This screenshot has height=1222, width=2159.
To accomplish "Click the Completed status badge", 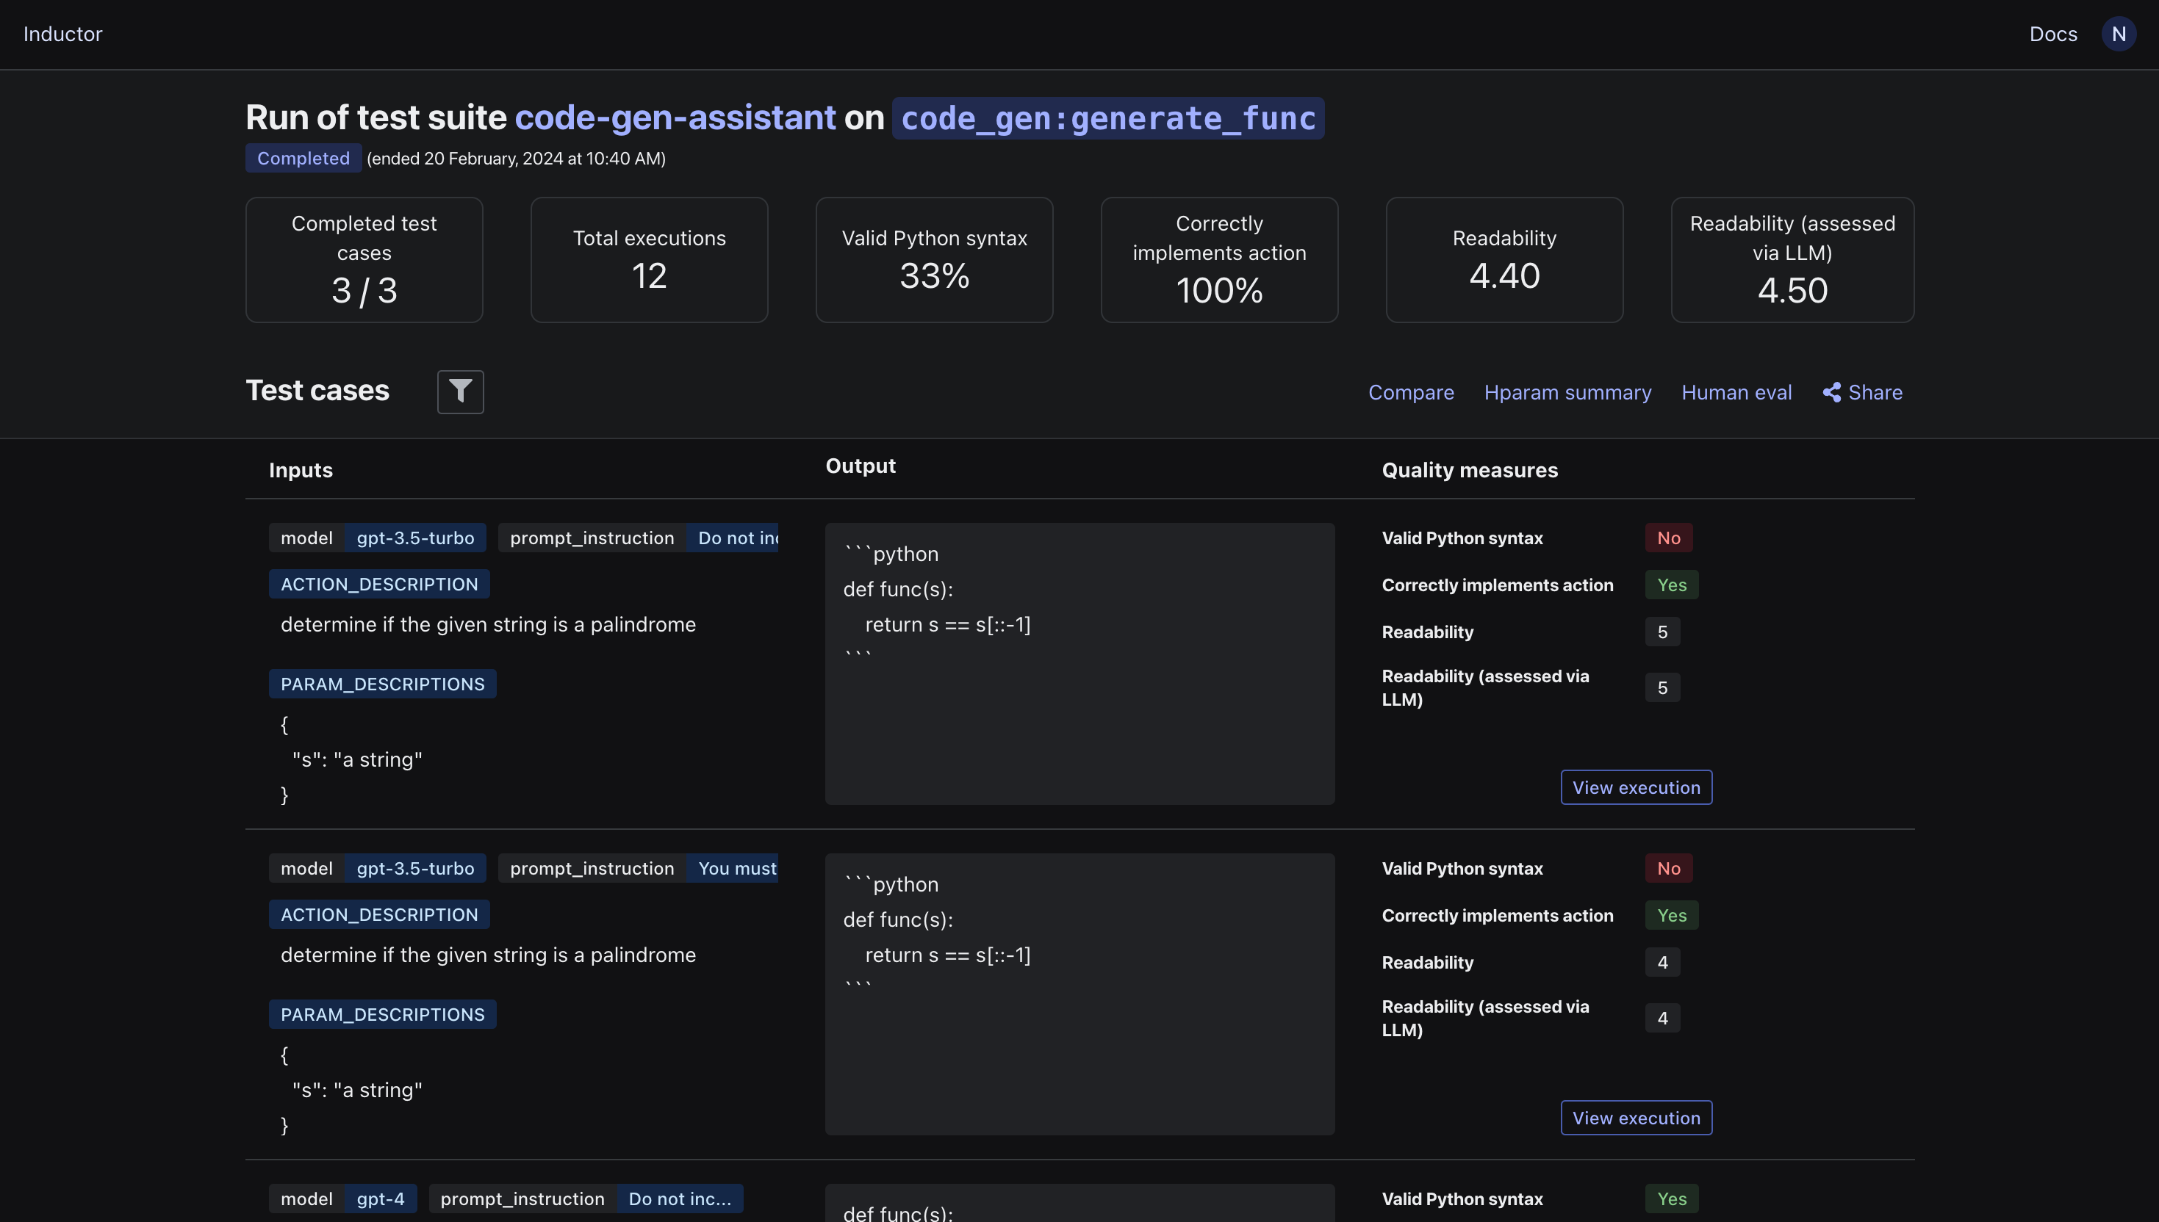I will coord(303,159).
